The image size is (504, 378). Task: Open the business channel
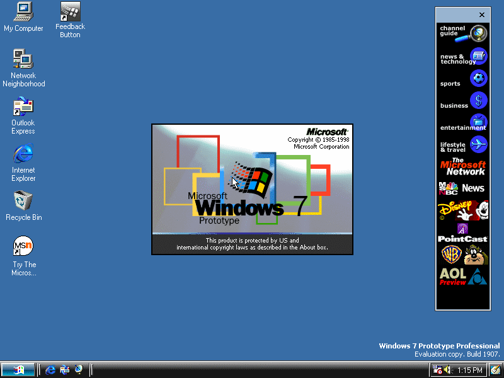463,101
